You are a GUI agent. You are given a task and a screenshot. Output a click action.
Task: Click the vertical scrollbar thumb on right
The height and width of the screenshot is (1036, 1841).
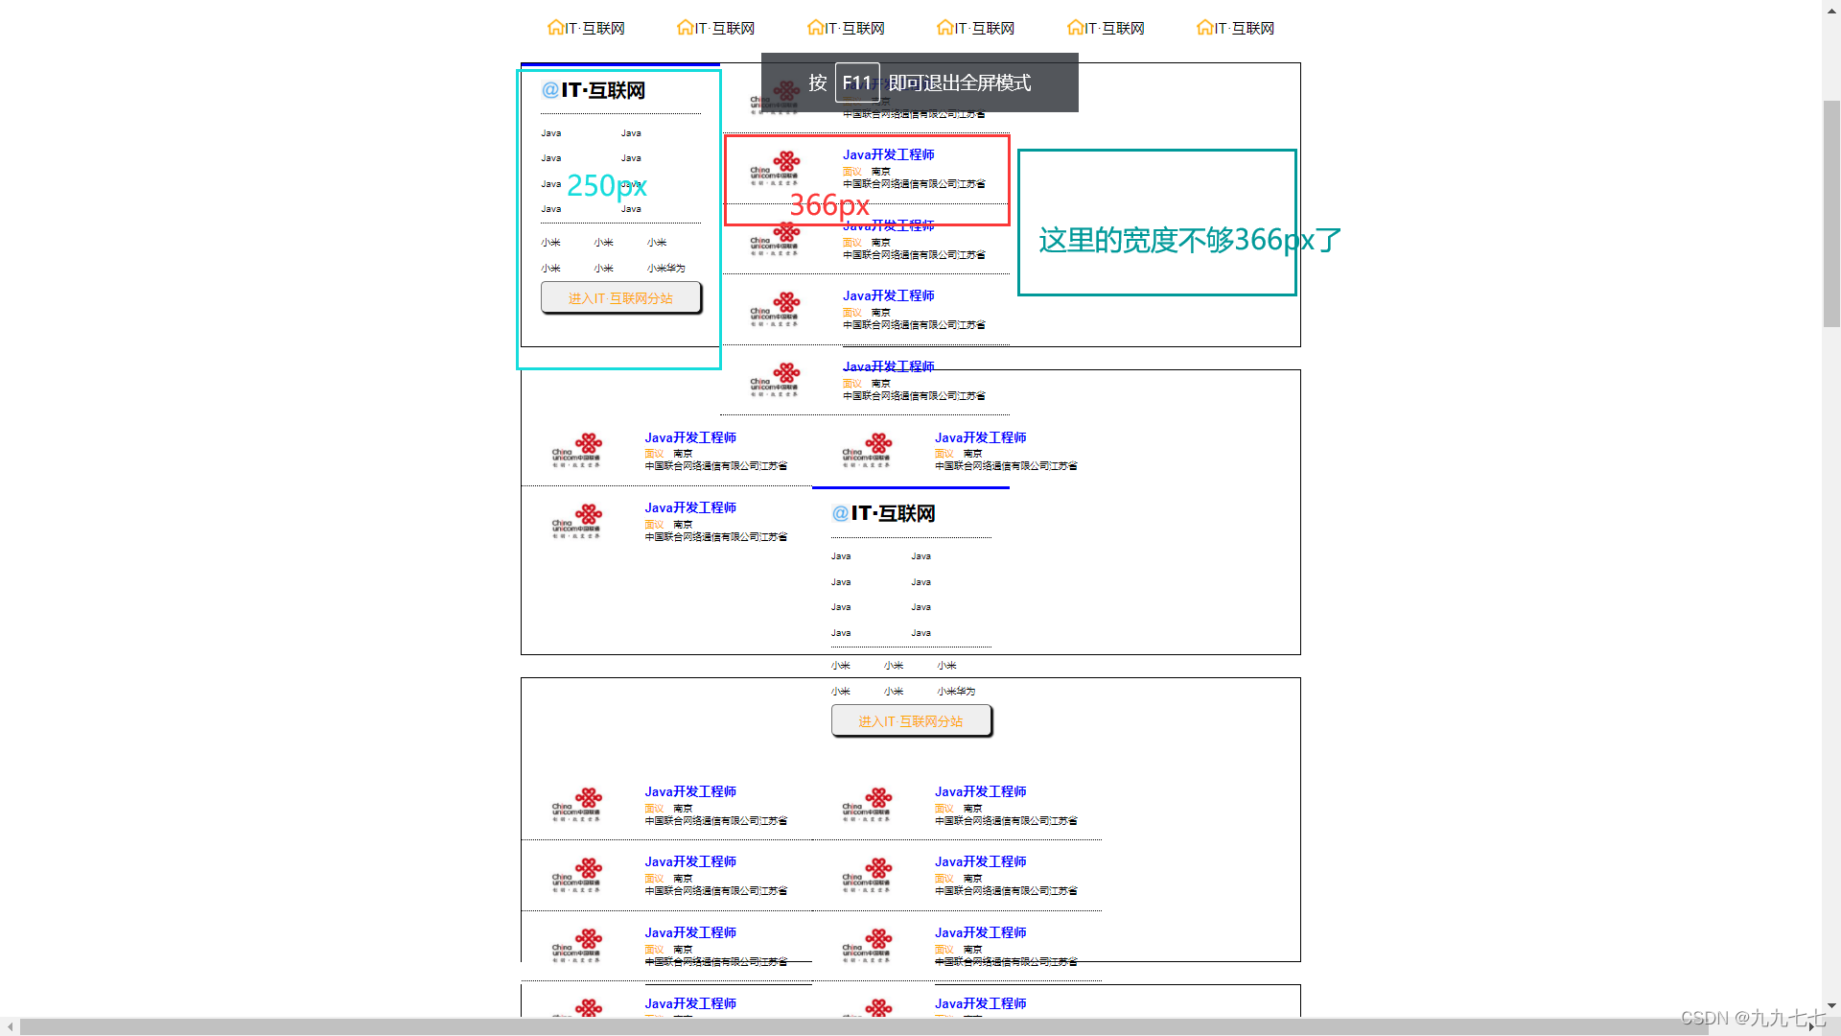click(x=1831, y=211)
